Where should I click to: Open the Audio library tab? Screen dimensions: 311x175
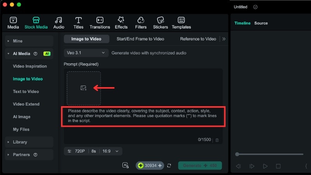59,23
